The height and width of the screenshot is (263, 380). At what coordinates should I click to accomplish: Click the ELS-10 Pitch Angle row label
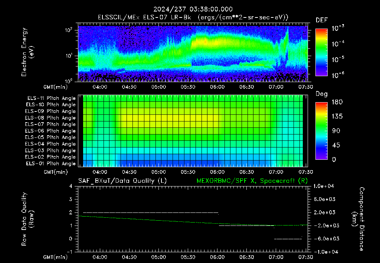(x=50, y=105)
